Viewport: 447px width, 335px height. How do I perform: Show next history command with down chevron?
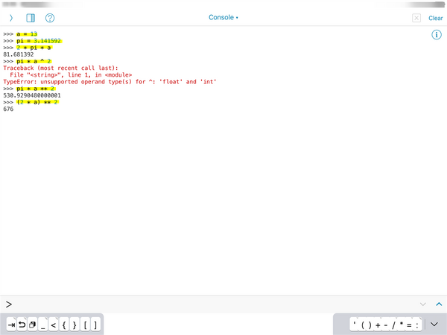point(423,304)
